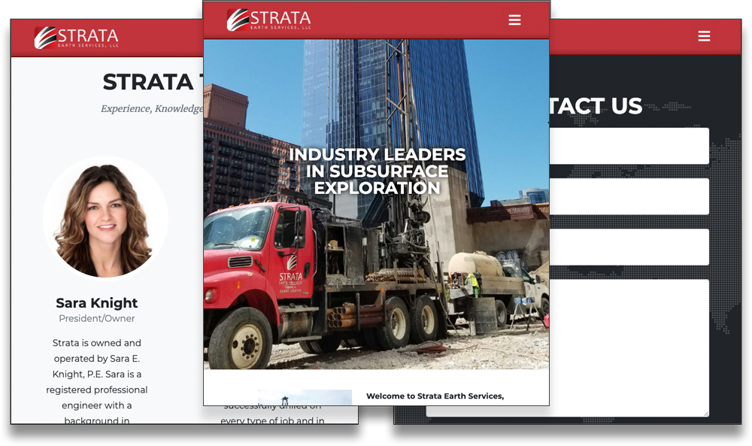This screenshot has height=446, width=752.
Task: Open the hamburger menu on the Contact Us page
Action: point(704,35)
